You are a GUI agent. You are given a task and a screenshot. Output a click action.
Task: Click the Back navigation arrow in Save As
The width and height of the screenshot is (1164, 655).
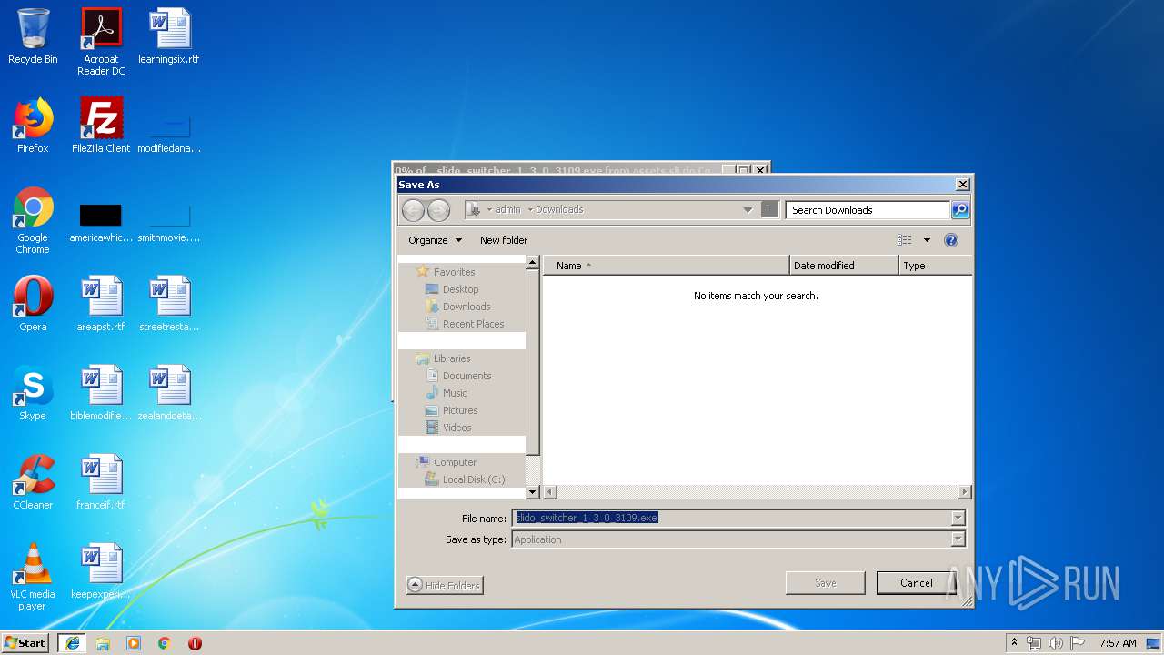(413, 210)
